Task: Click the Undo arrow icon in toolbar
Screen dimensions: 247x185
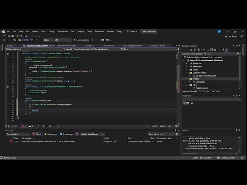Action: pos(32,40)
